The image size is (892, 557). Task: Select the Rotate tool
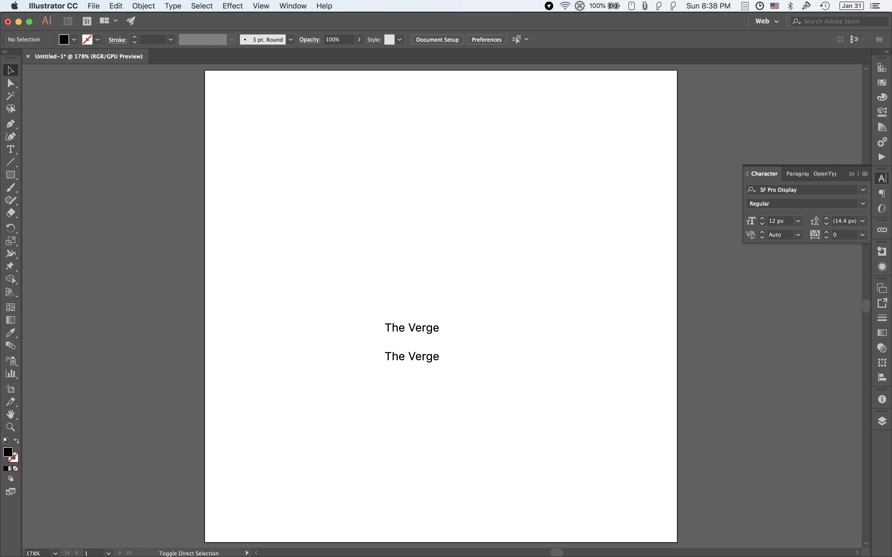pyautogui.click(x=10, y=228)
